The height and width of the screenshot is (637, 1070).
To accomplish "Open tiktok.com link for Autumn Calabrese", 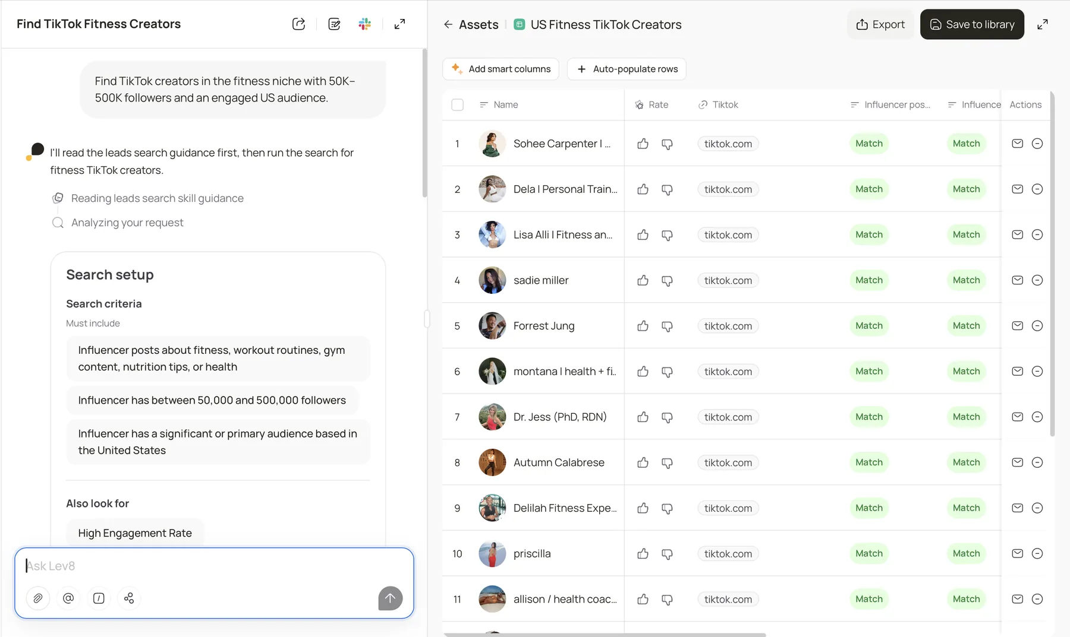I will tap(728, 462).
